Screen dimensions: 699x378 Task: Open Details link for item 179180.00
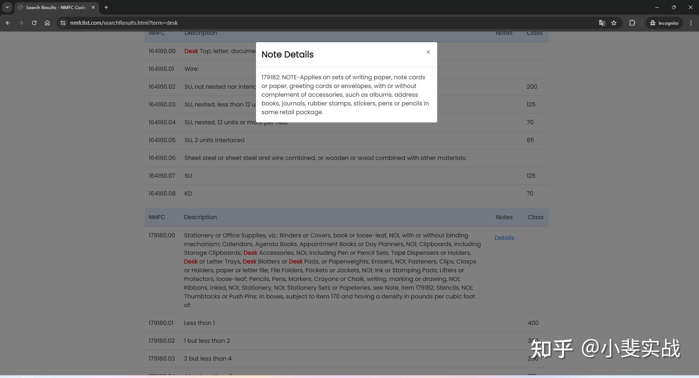pyautogui.click(x=504, y=238)
